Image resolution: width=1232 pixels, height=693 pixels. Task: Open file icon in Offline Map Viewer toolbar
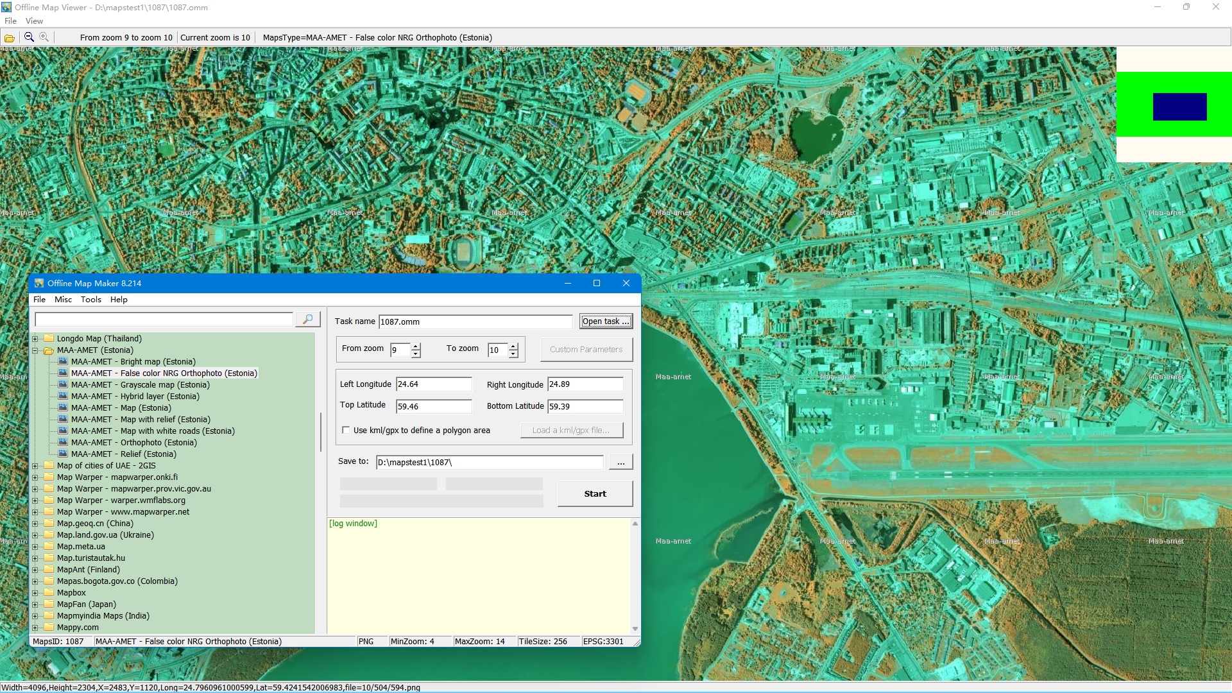tap(10, 38)
